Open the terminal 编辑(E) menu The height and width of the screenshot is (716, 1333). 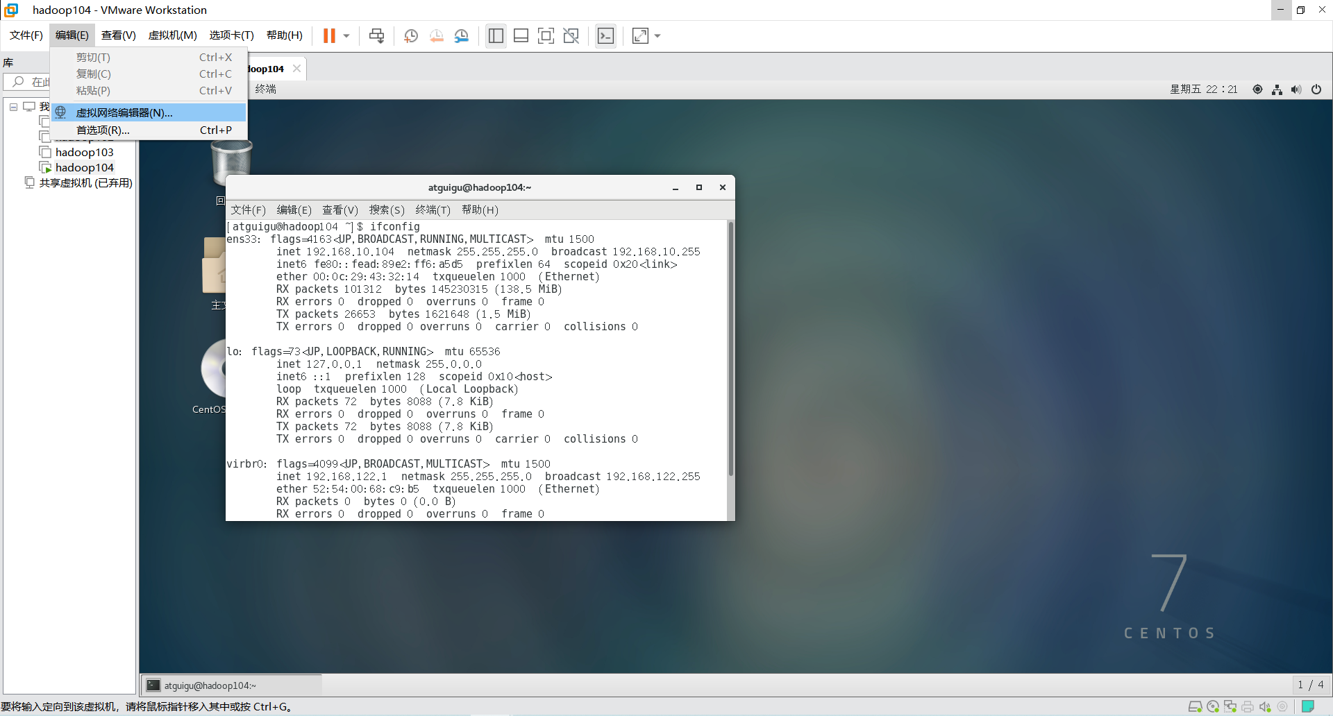(x=294, y=210)
